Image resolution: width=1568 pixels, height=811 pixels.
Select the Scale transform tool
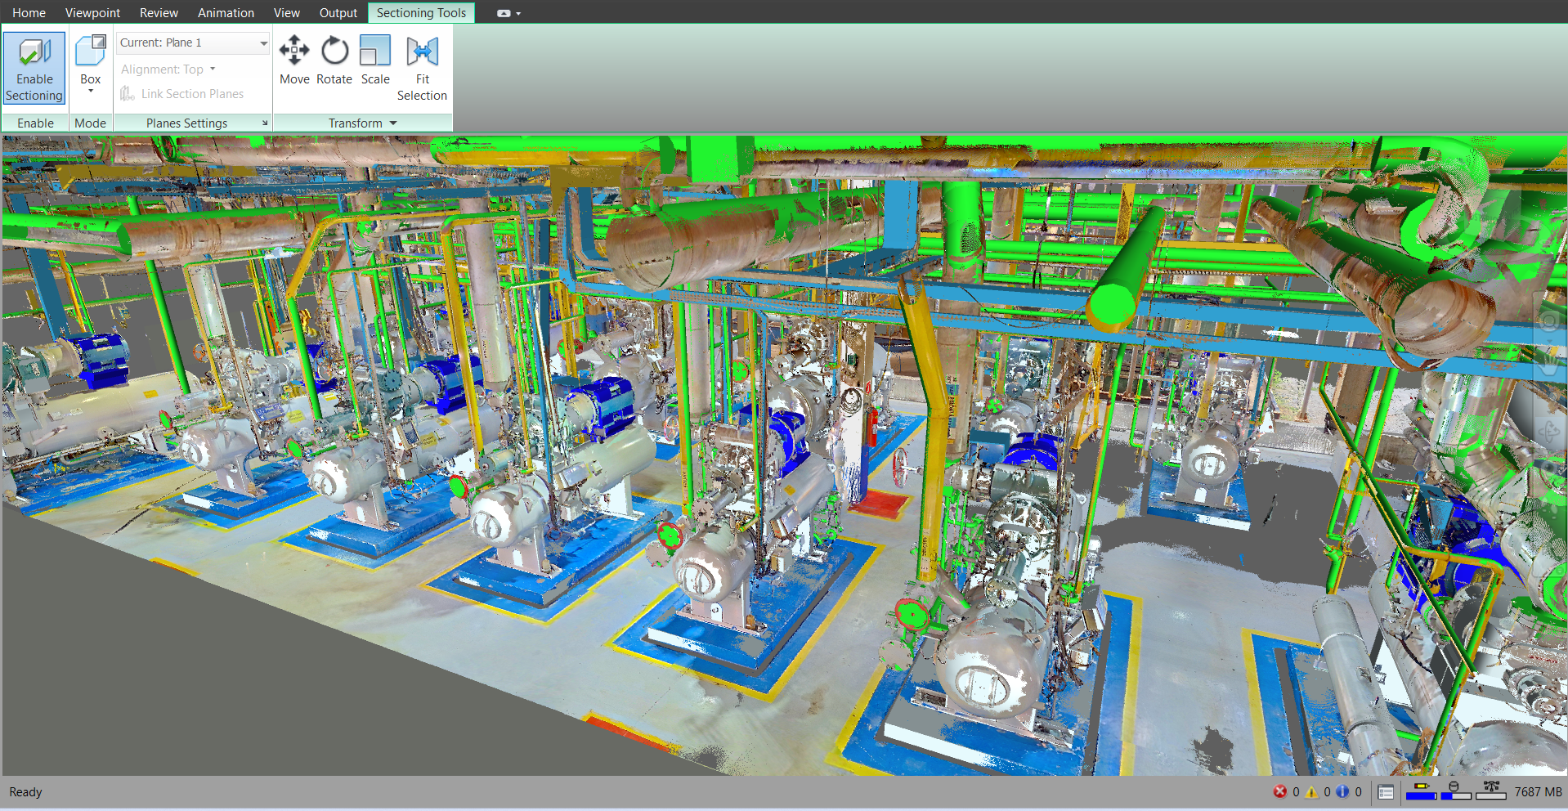pyautogui.click(x=375, y=60)
